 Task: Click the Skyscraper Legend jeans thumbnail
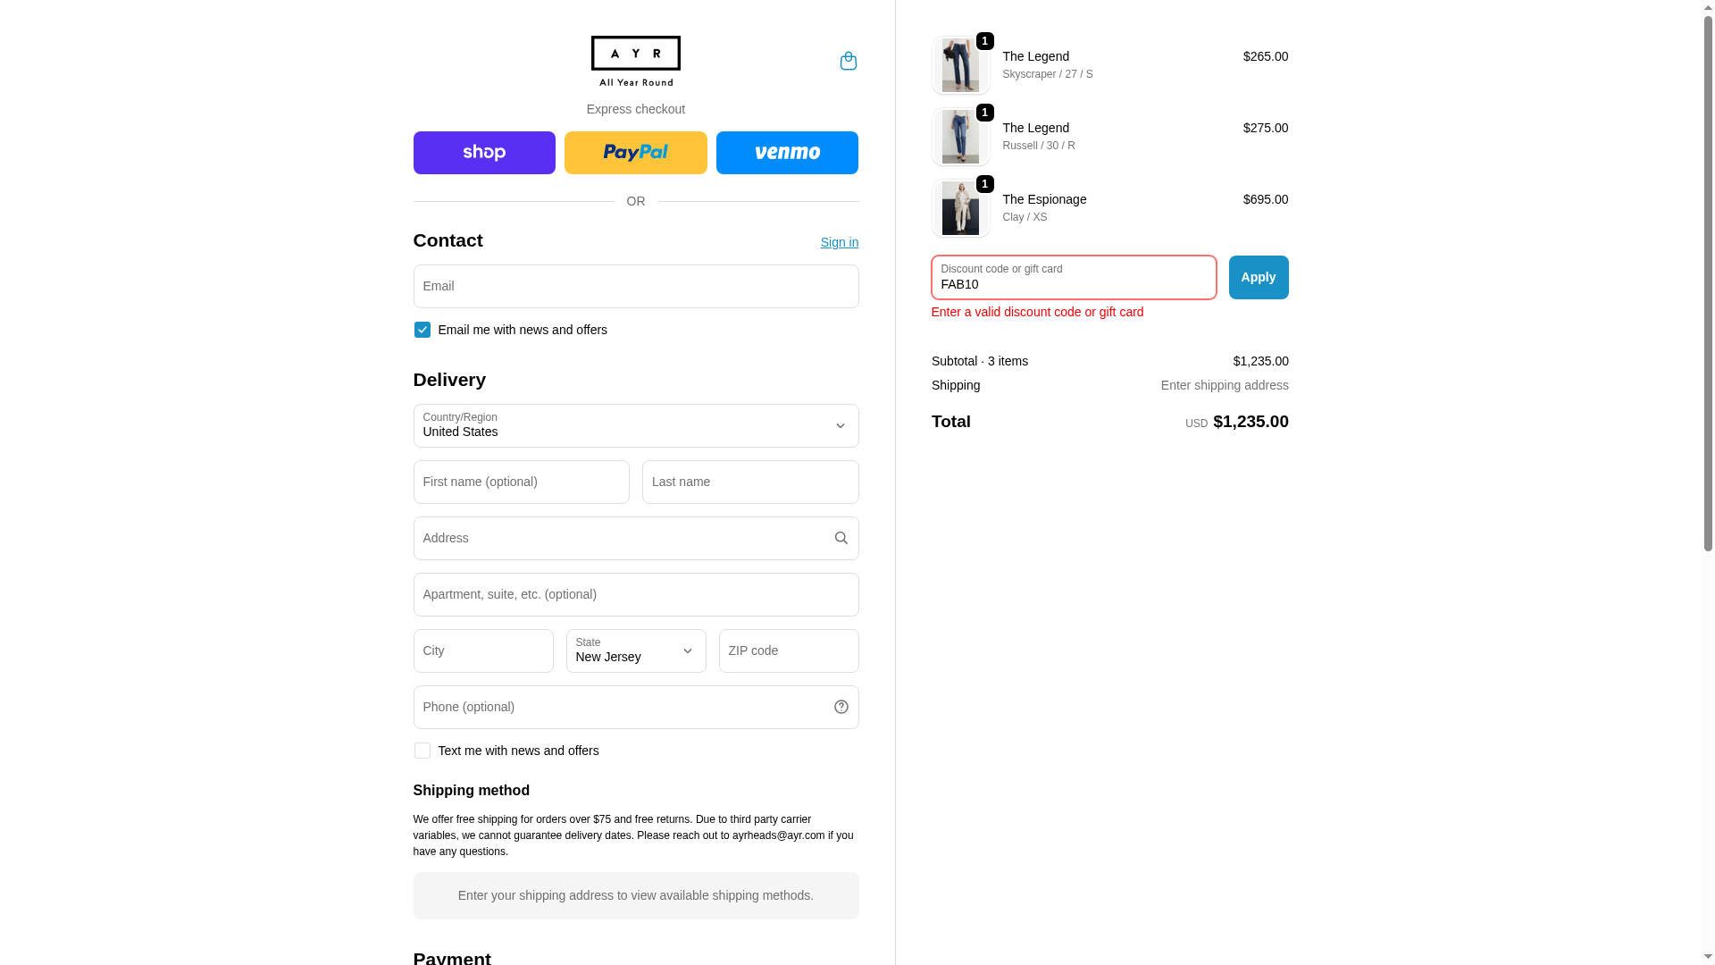960,65
